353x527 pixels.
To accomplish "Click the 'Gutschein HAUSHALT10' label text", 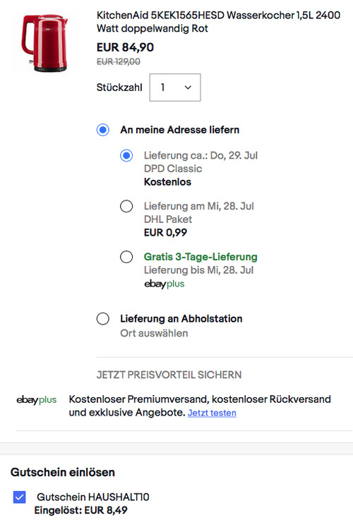I will [93, 497].
